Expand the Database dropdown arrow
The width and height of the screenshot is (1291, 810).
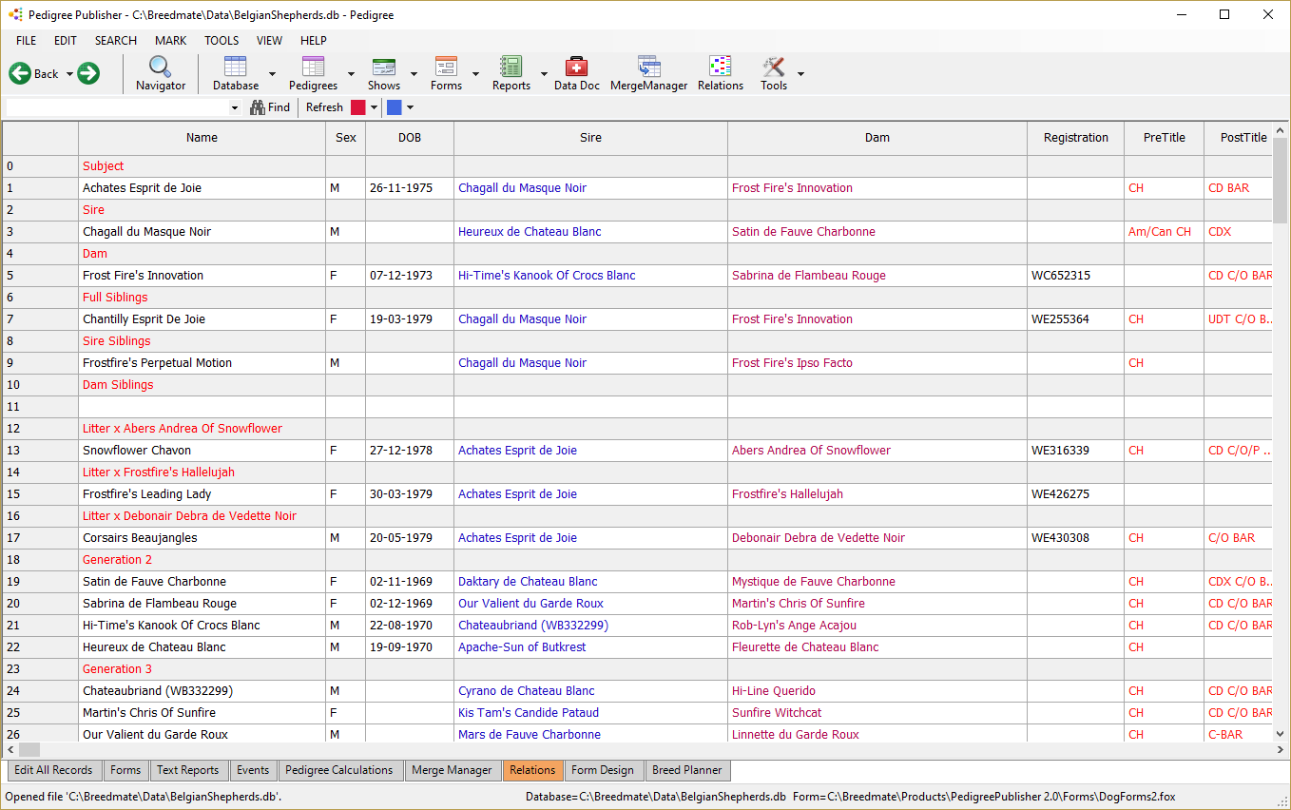point(272,74)
